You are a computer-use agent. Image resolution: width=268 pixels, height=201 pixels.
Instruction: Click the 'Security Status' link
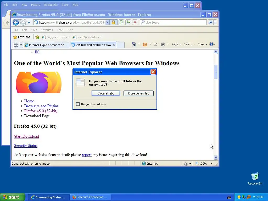click(26, 146)
